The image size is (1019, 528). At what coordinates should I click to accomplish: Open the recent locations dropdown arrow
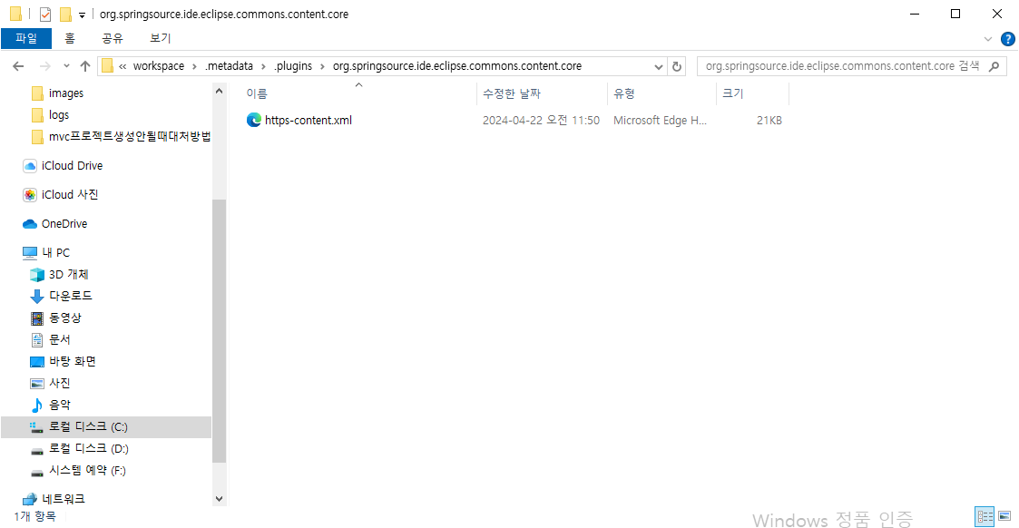[x=66, y=66]
